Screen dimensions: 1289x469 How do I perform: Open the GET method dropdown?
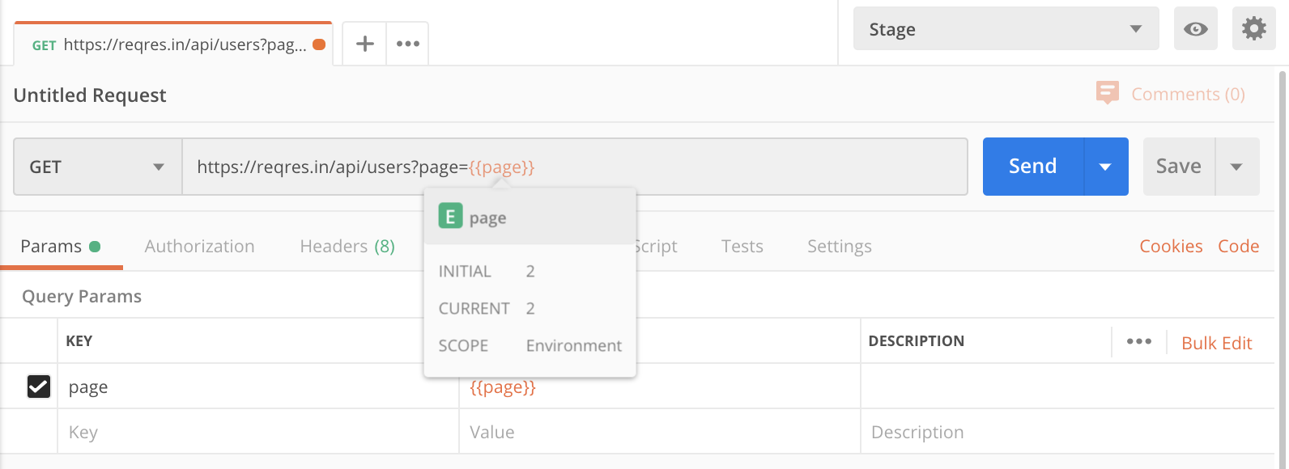pos(97,167)
